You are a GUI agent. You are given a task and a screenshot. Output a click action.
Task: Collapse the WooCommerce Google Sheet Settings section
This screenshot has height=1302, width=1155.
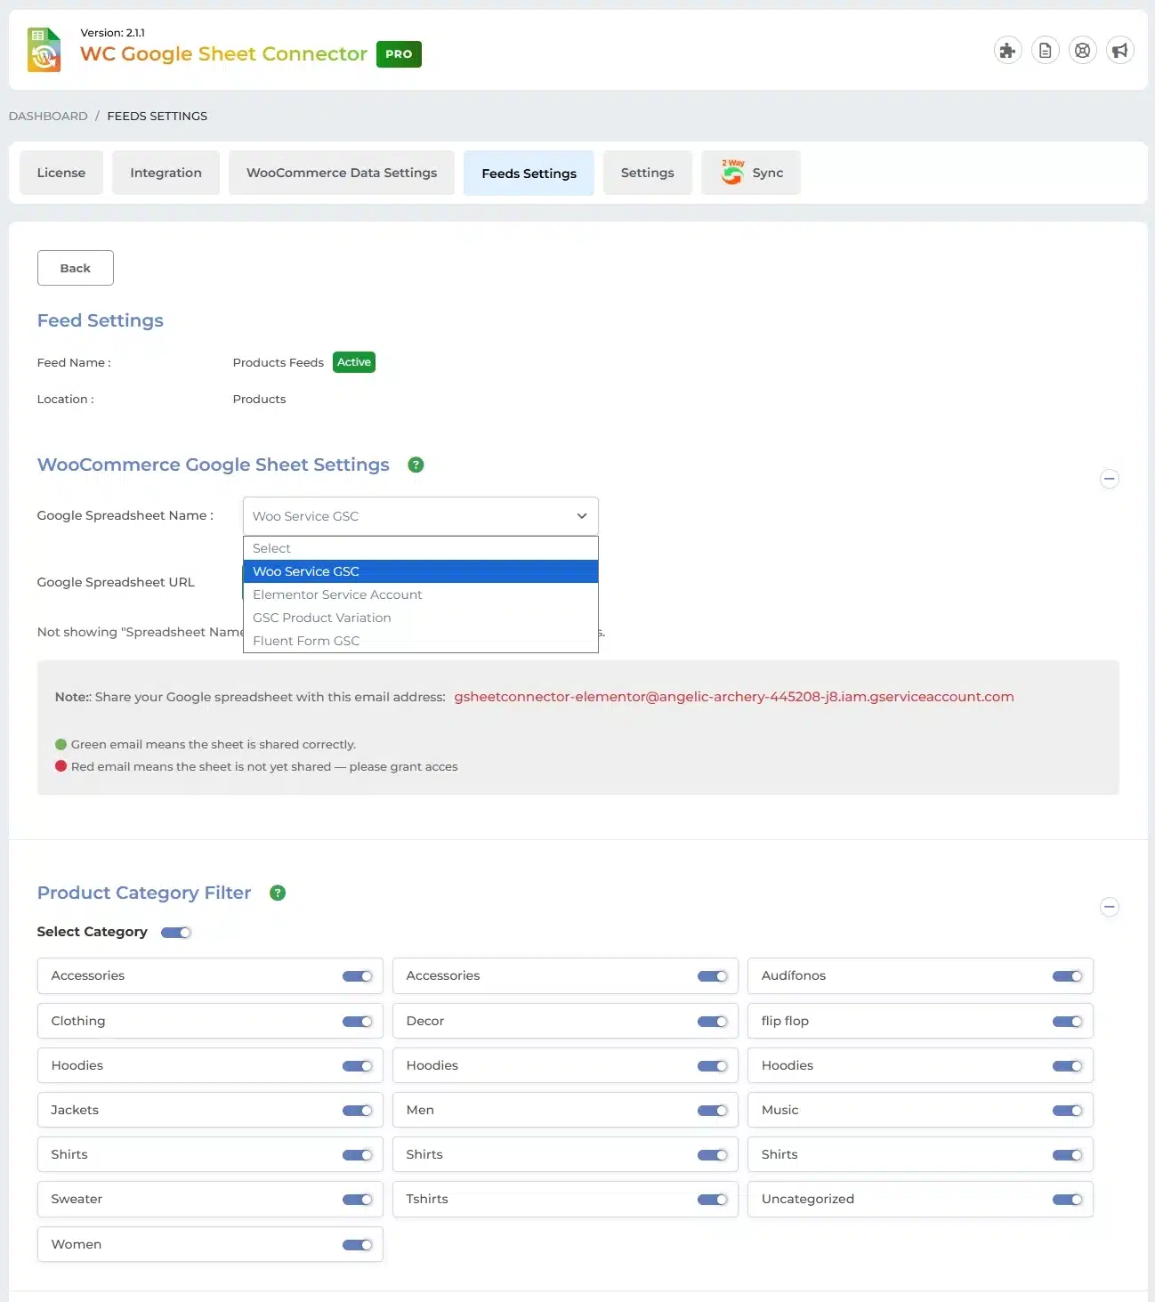pyautogui.click(x=1109, y=479)
